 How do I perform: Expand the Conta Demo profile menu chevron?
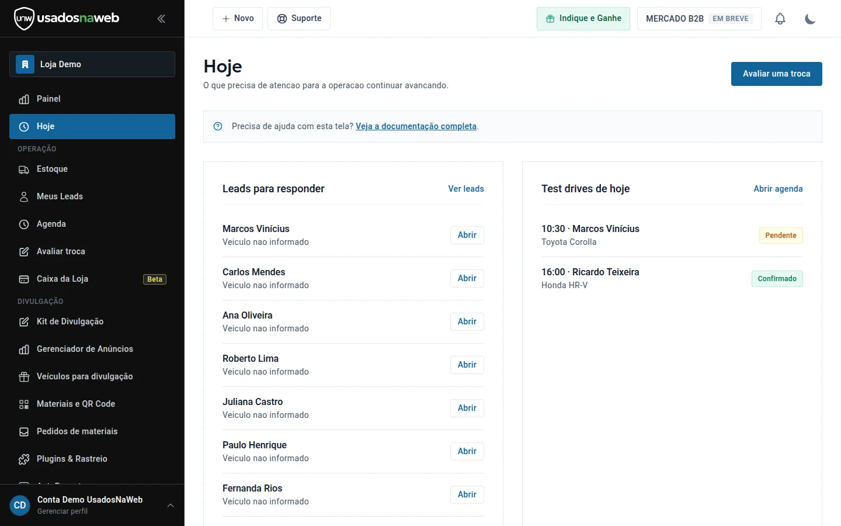click(171, 505)
